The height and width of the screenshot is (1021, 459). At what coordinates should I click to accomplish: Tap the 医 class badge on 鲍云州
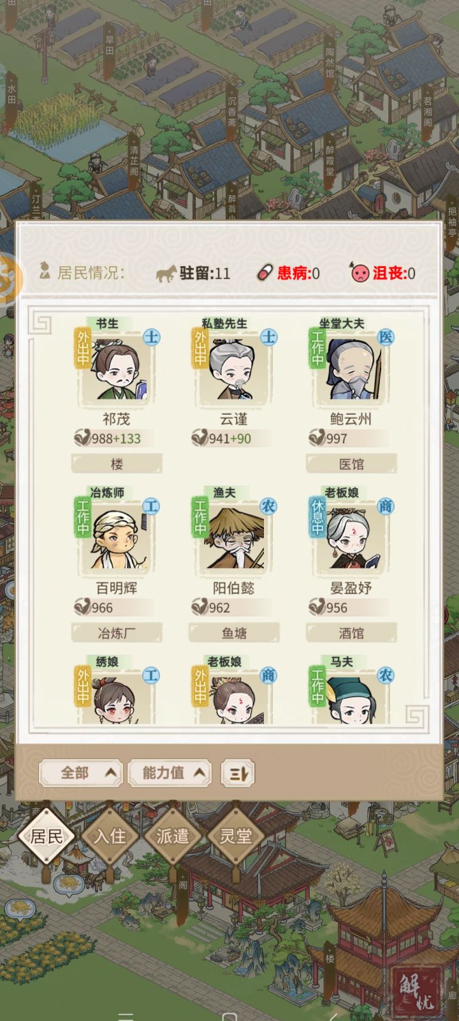click(x=386, y=337)
